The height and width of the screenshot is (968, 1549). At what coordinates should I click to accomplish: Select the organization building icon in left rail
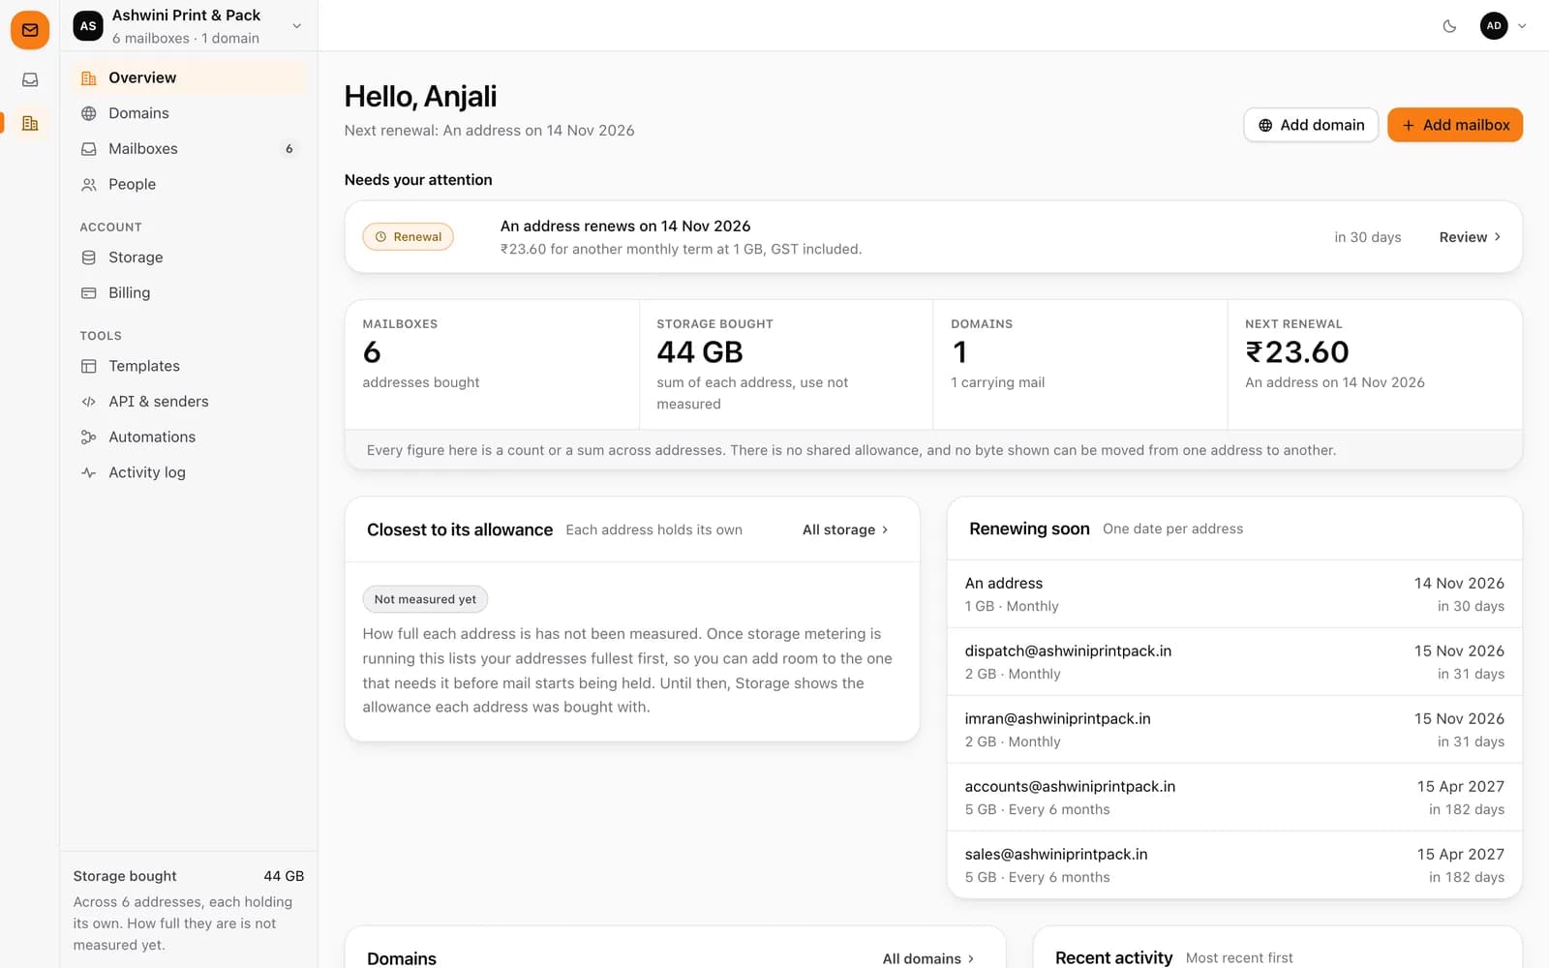(x=30, y=123)
